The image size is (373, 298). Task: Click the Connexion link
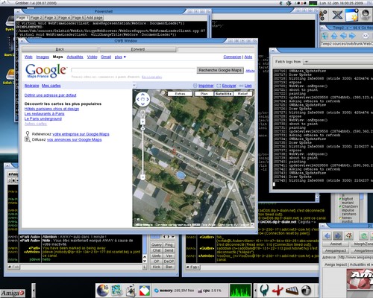232,57
